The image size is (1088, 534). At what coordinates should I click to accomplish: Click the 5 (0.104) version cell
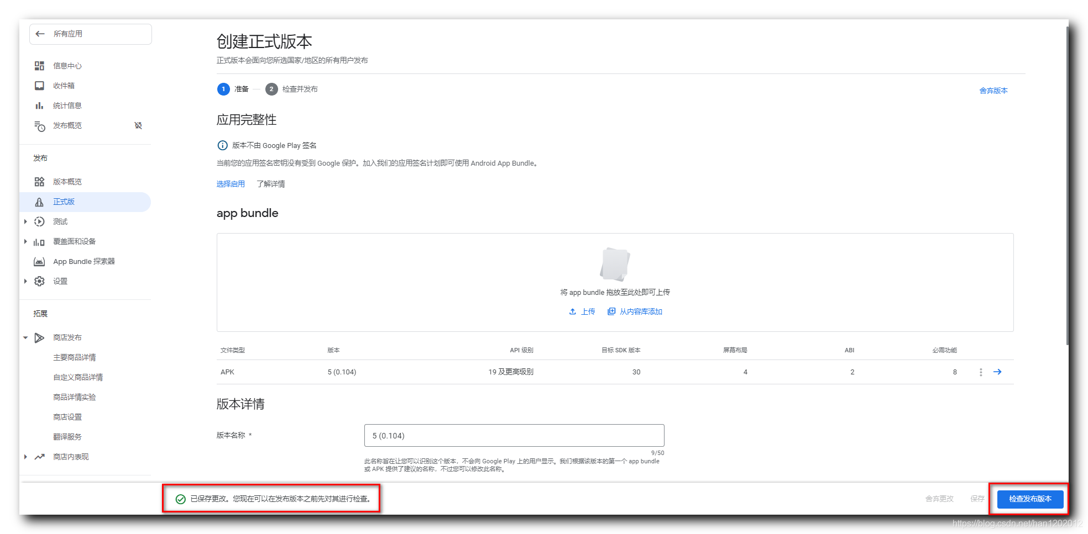(x=342, y=372)
